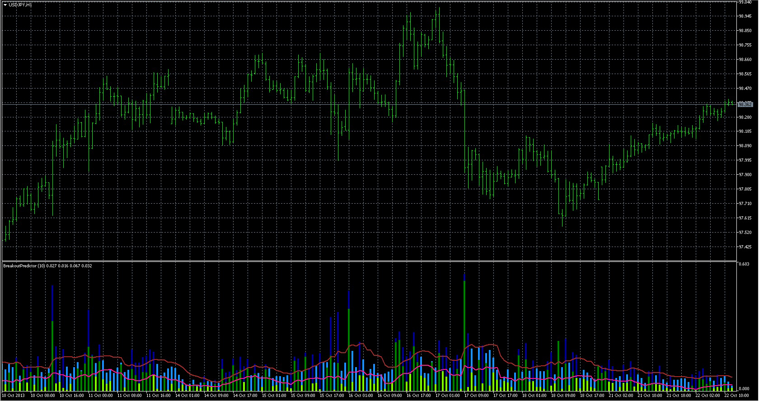The width and height of the screenshot is (759, 401).
Task: Click the 0.000 indicator scale value
Action: pos(744,388)
